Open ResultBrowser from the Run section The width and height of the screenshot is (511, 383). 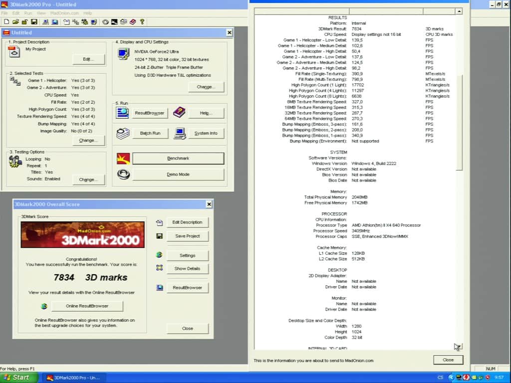click(x=150, y=113)
